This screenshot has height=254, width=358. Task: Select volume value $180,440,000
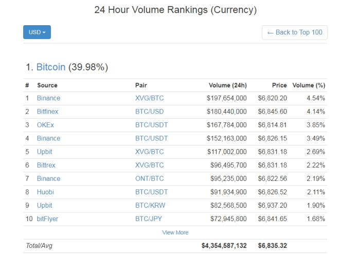(x=227, y=112)
